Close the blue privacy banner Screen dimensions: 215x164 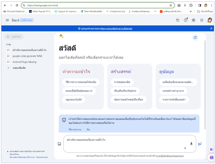pos(211,29)
